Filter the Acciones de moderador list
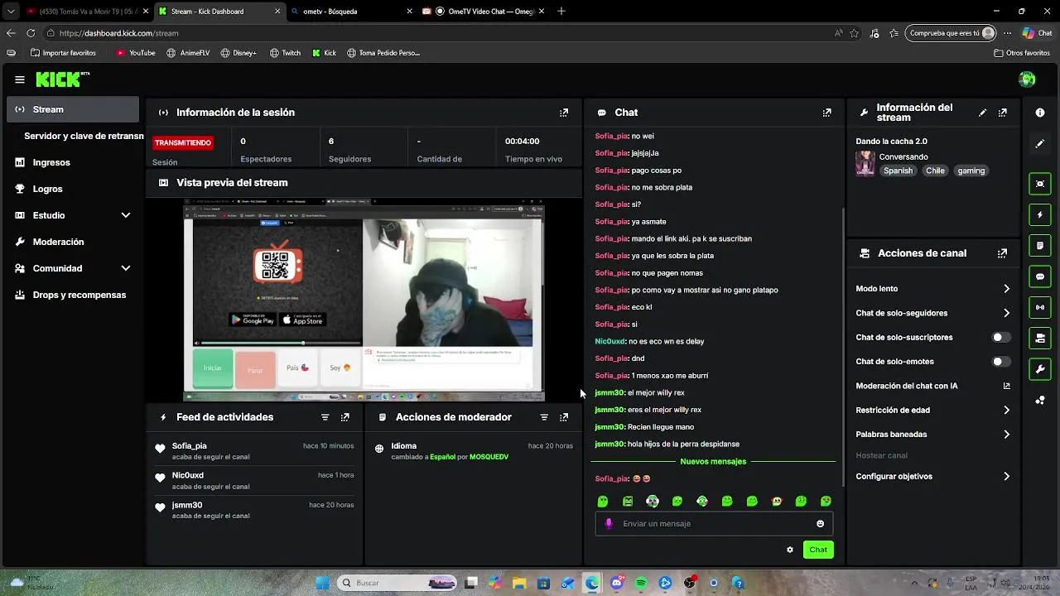 (544, 417)
